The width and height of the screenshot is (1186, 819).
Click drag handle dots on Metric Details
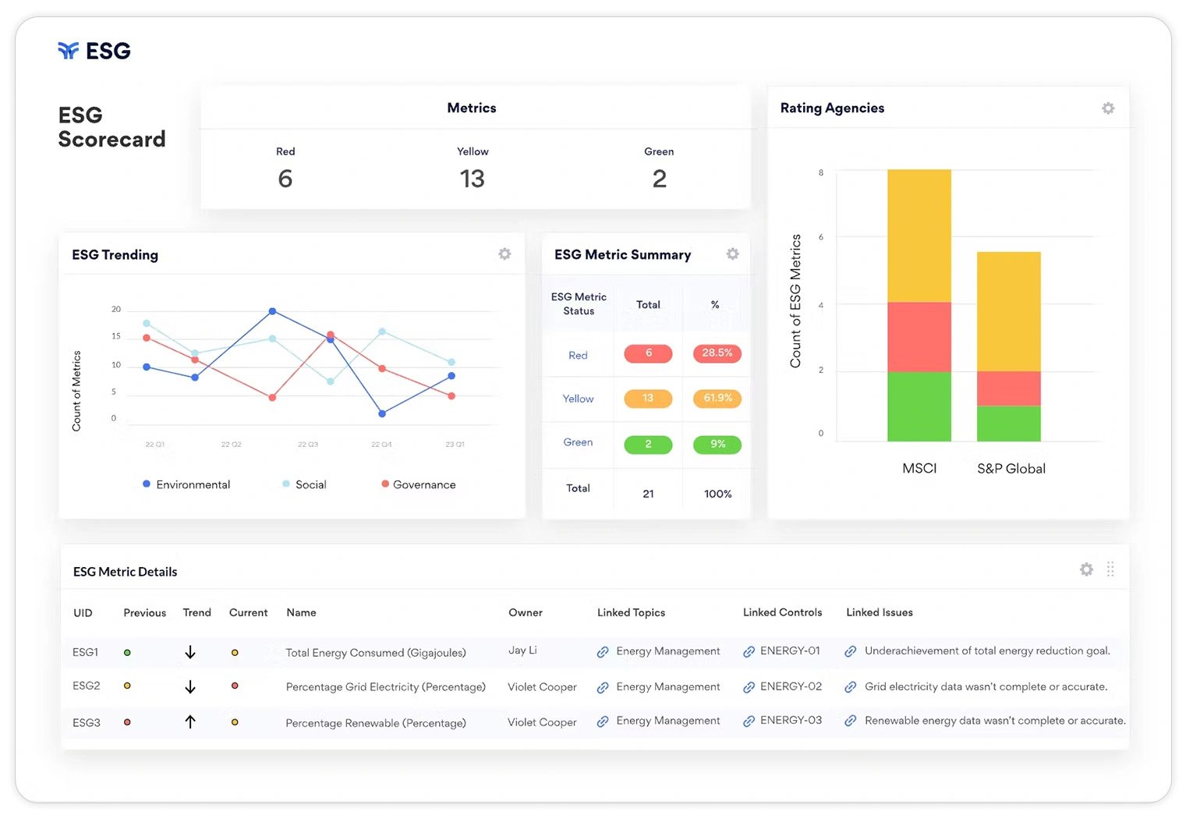tap(1110, 569)
